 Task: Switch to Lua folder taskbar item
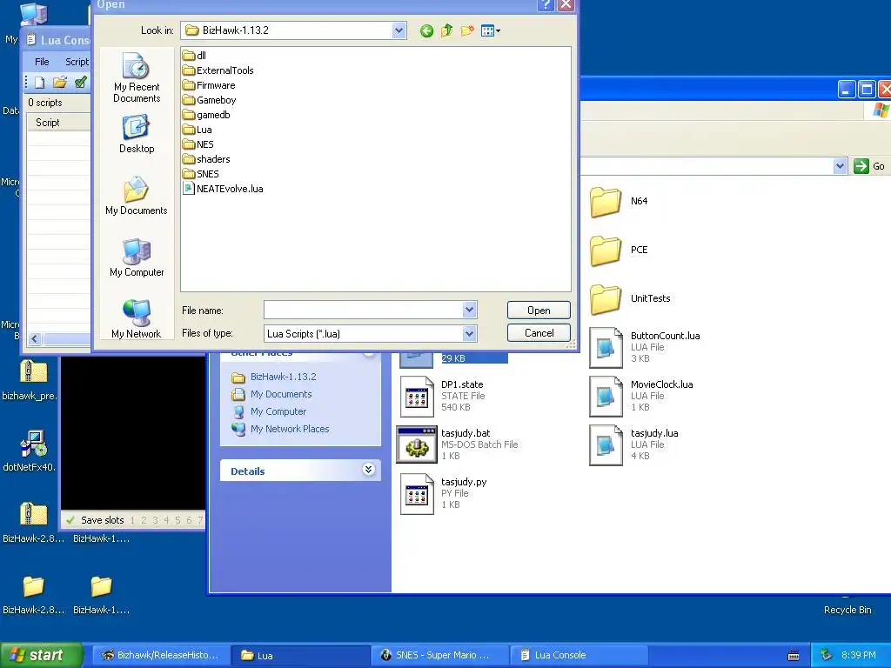point(300,655)
